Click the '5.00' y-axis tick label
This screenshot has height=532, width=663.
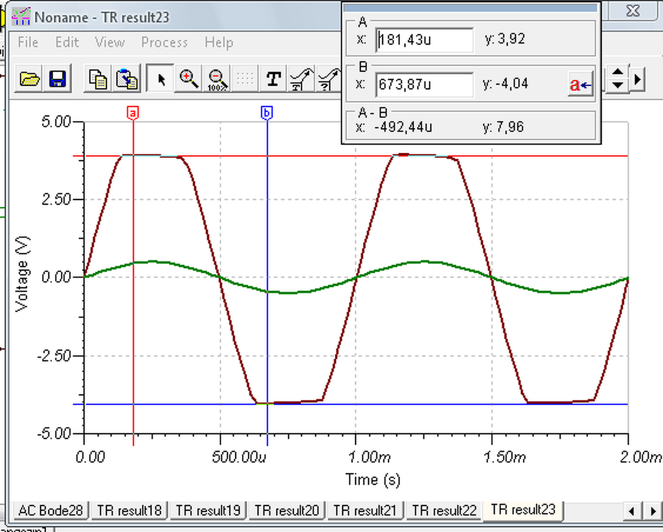point(56,122)
